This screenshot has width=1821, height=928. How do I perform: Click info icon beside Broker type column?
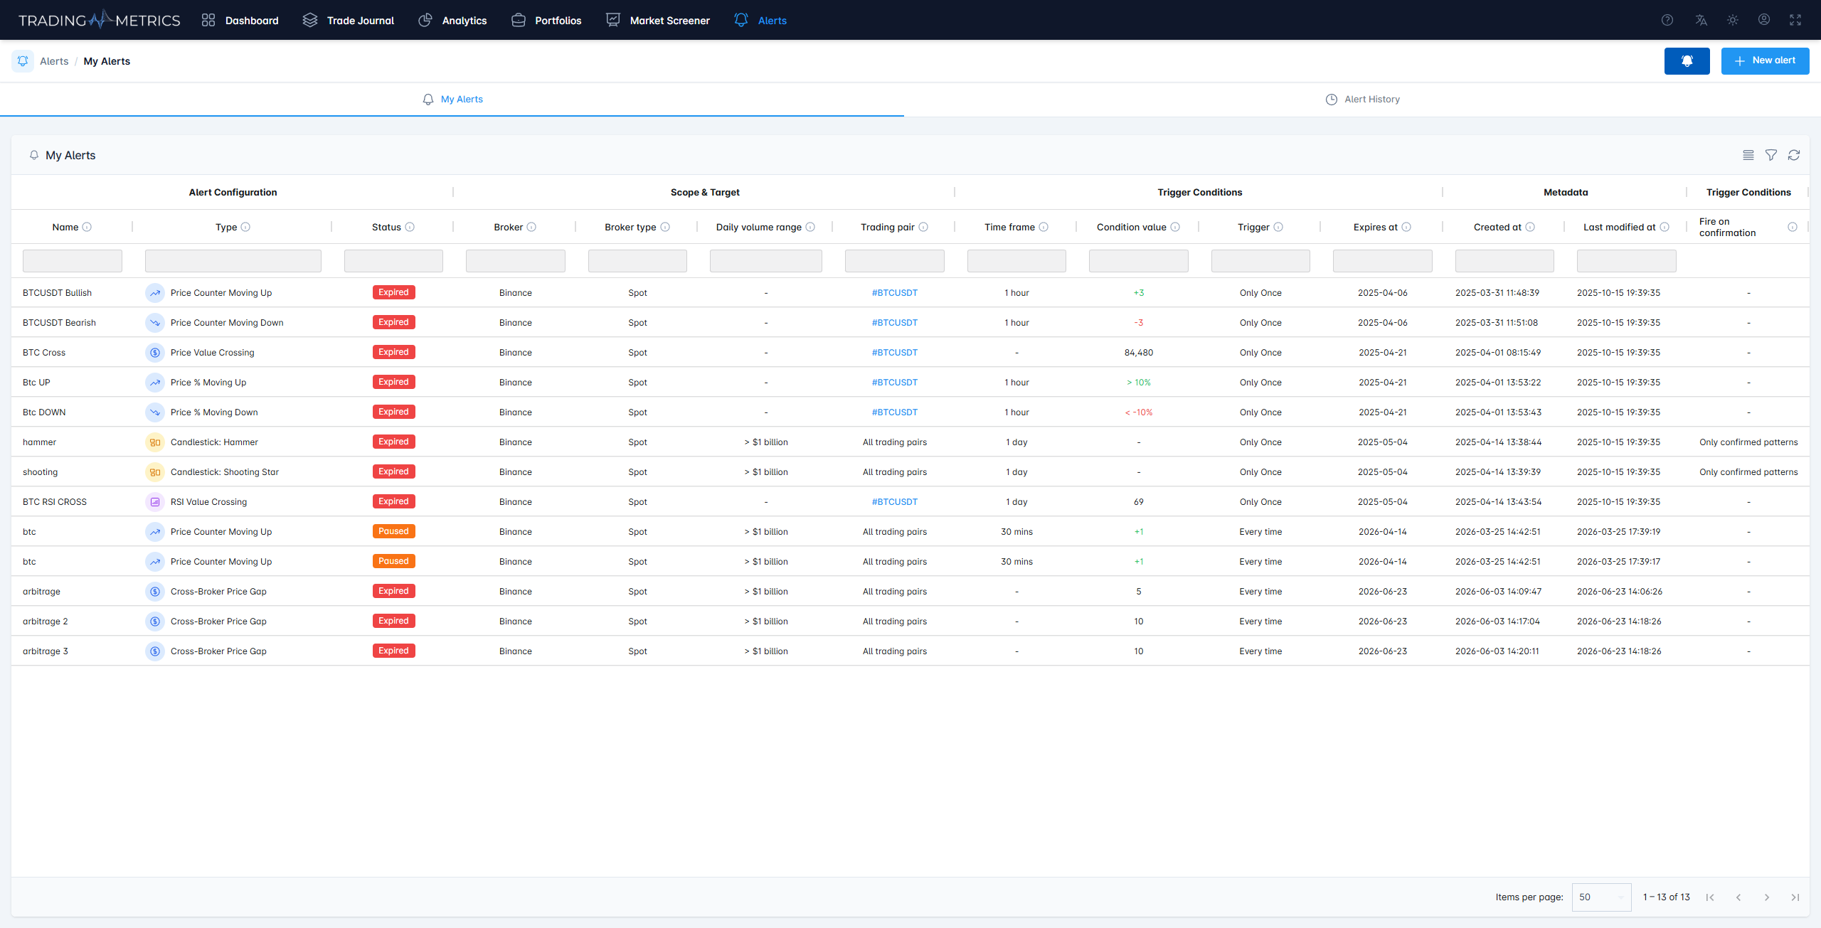click(x=665, y=227)
